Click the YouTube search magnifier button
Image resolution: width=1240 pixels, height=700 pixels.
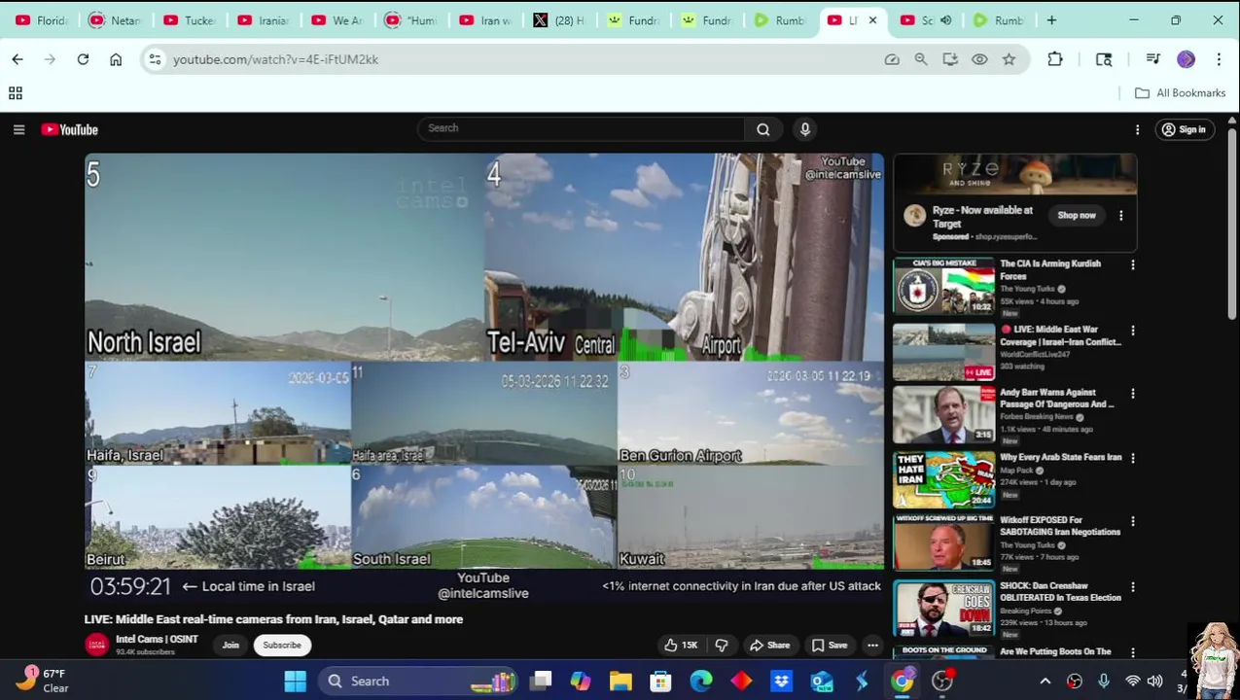pyautogui.click(x=763, y=129)
